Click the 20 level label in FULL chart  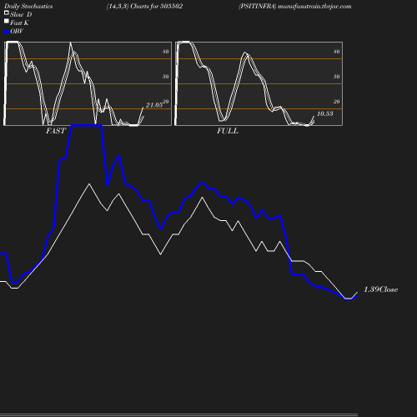coord(337,102)
